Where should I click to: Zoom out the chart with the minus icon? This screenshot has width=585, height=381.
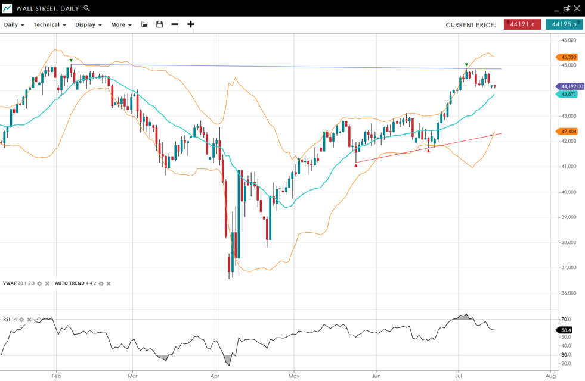coord(175,24)
